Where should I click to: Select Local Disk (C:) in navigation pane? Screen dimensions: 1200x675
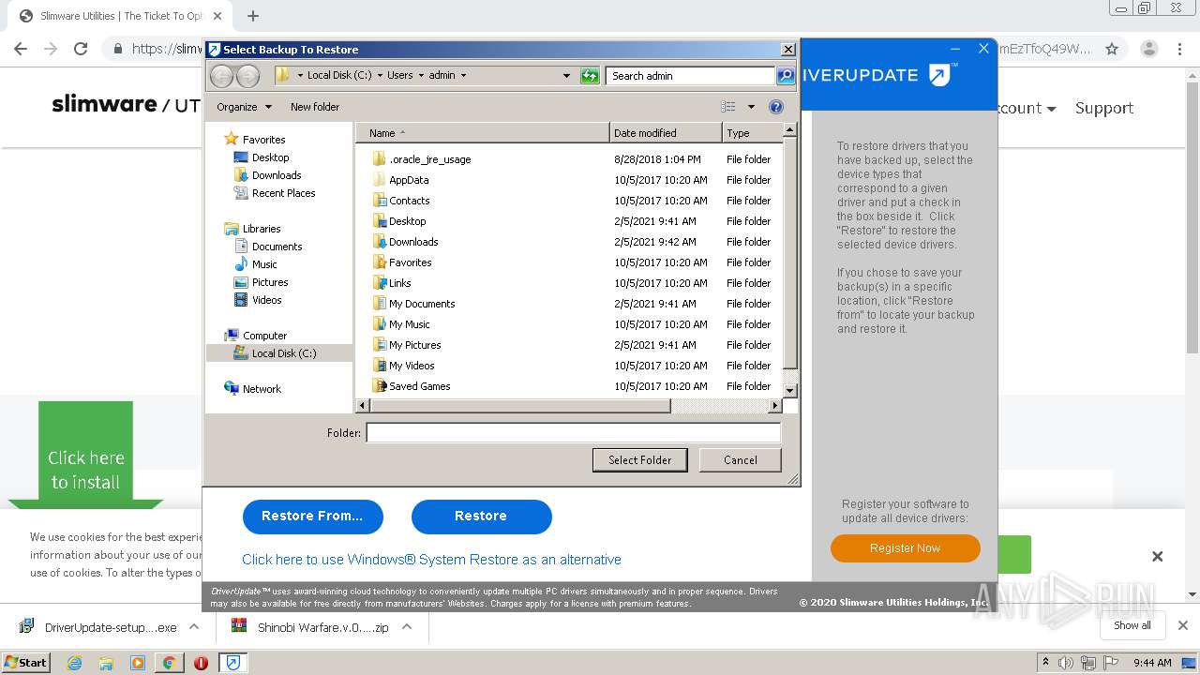283,353
